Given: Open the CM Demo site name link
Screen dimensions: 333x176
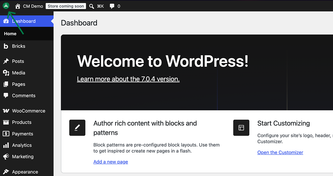Looking at the screenshot, I should (x=33, y=6).
